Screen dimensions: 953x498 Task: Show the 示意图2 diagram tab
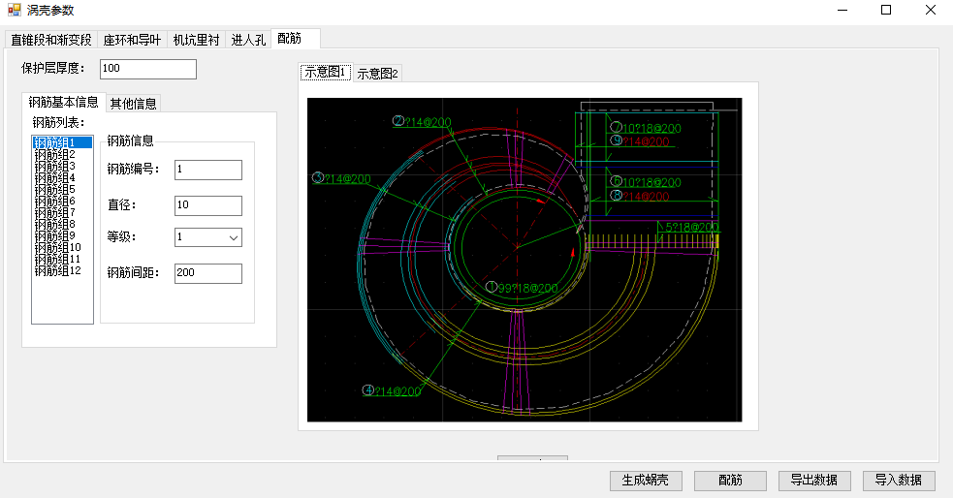click(377, 74)
